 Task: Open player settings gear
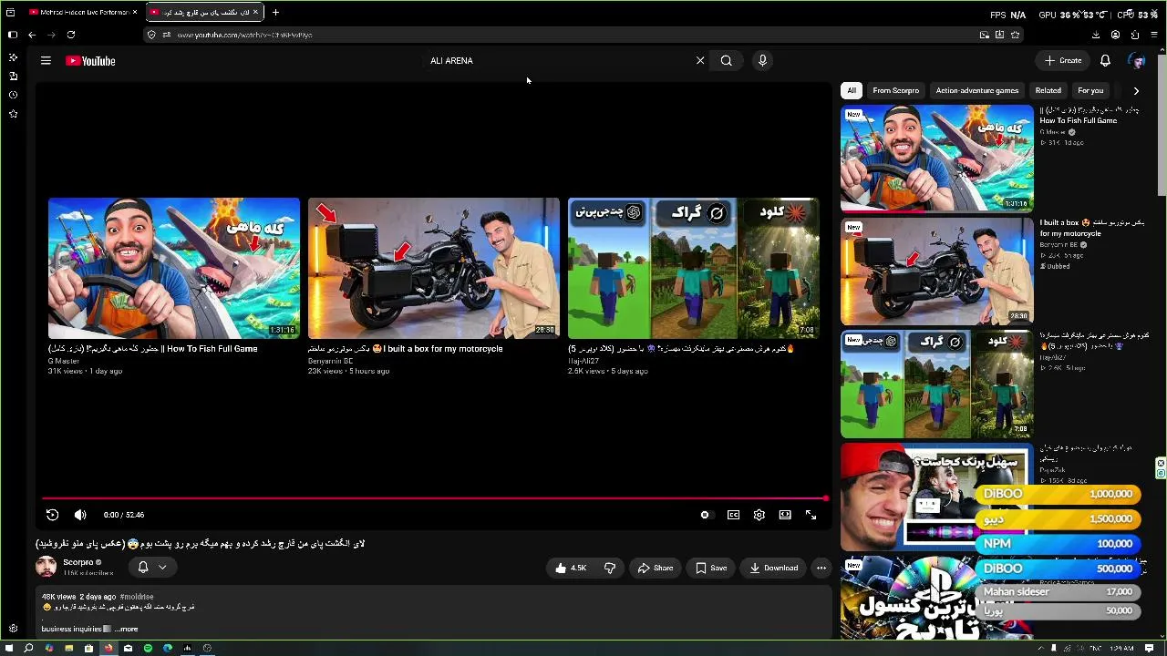(x=759, y=515)
